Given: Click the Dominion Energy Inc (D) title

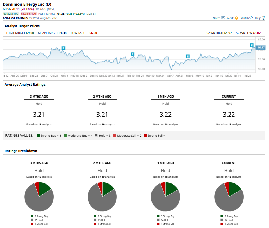Looking at the screenshot, I should [27, 4].
